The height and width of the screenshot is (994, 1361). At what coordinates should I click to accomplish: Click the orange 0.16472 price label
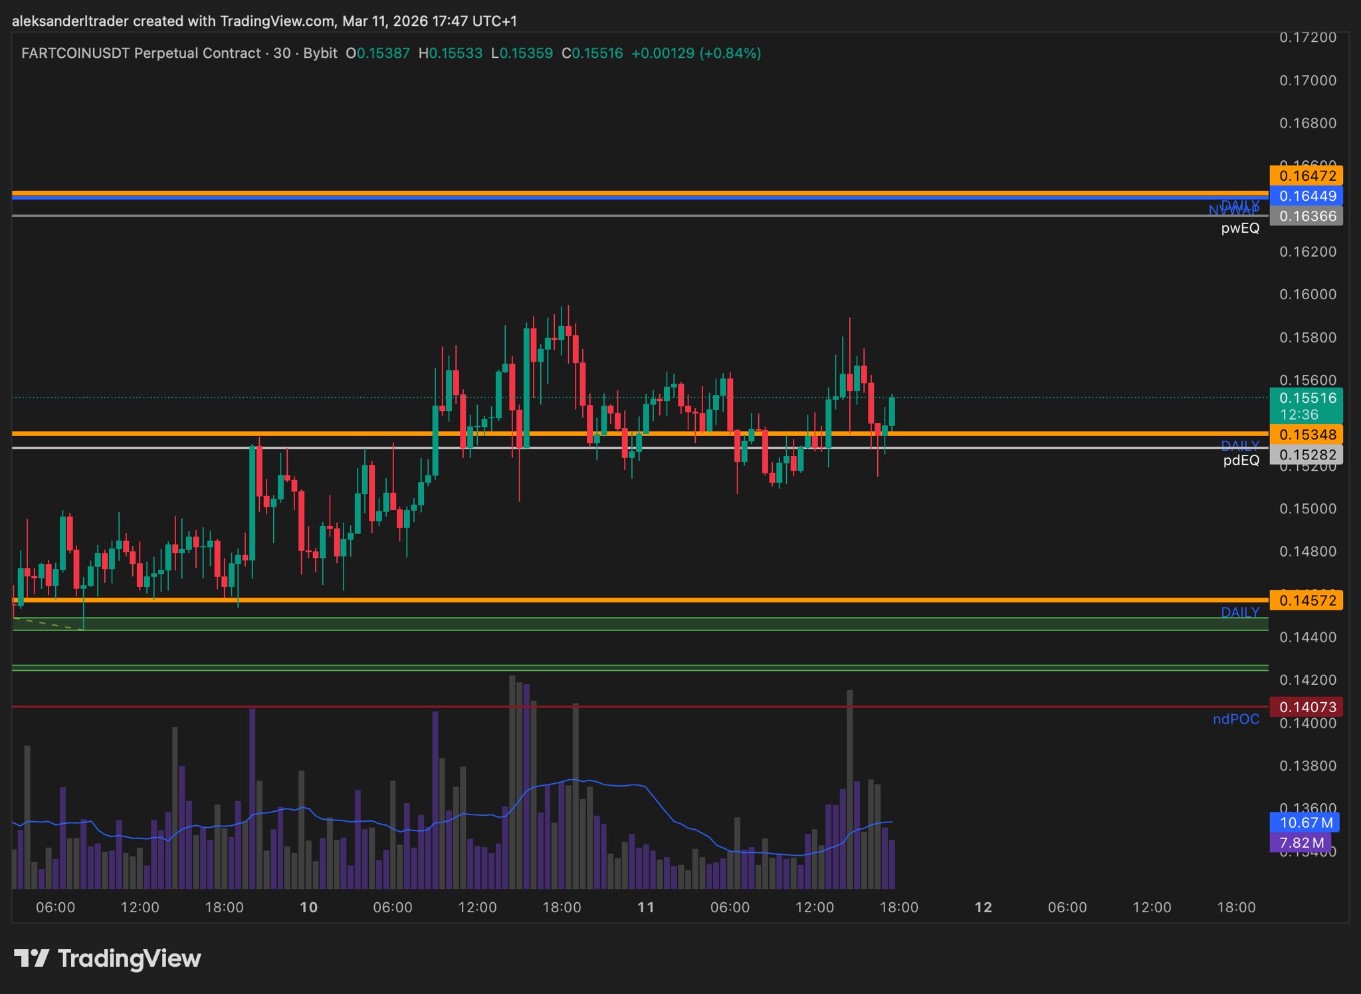tap(1307, 176)
